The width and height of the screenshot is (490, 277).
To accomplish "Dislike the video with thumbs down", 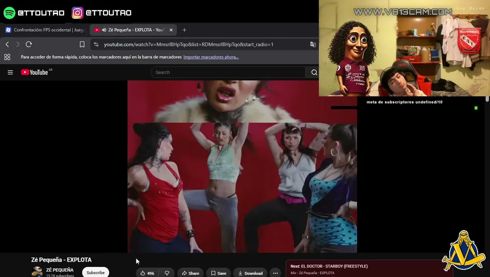I will [x=167, y=273].
